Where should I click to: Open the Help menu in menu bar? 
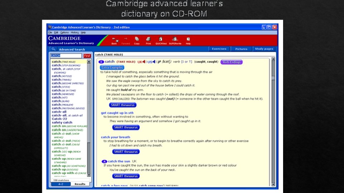[83, 33]
